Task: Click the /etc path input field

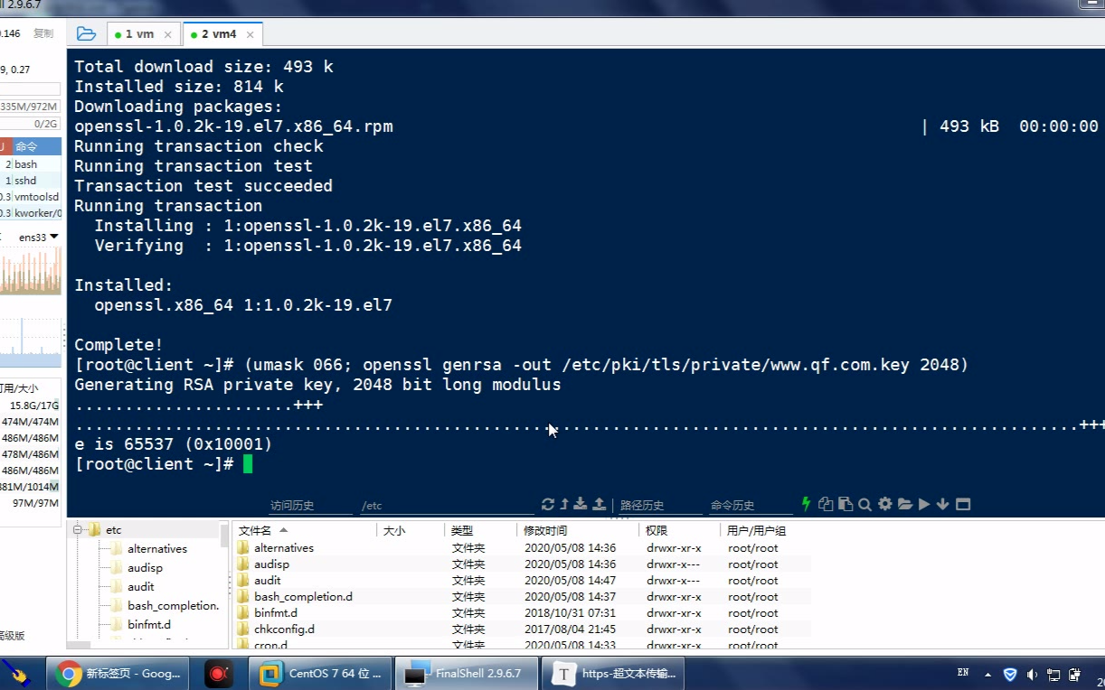Action: tap(443, 506)
